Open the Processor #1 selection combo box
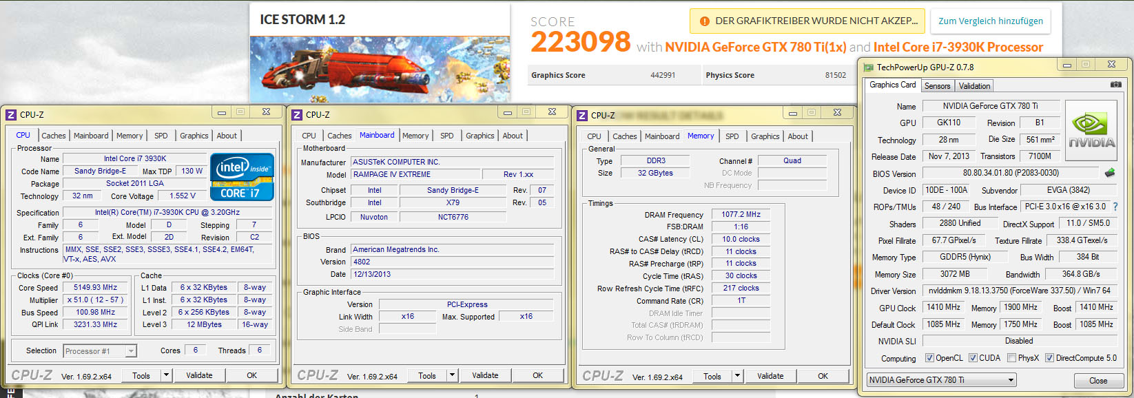Viewport: 1134px width, 398px height. [100, 351]
